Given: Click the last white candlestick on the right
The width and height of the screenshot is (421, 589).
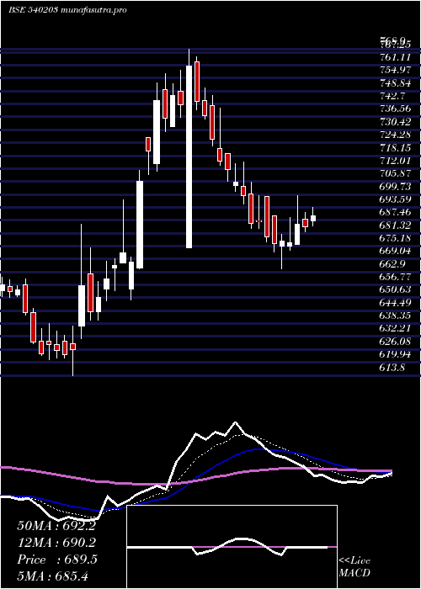Looking at the screenshot, I should point(313,218).
